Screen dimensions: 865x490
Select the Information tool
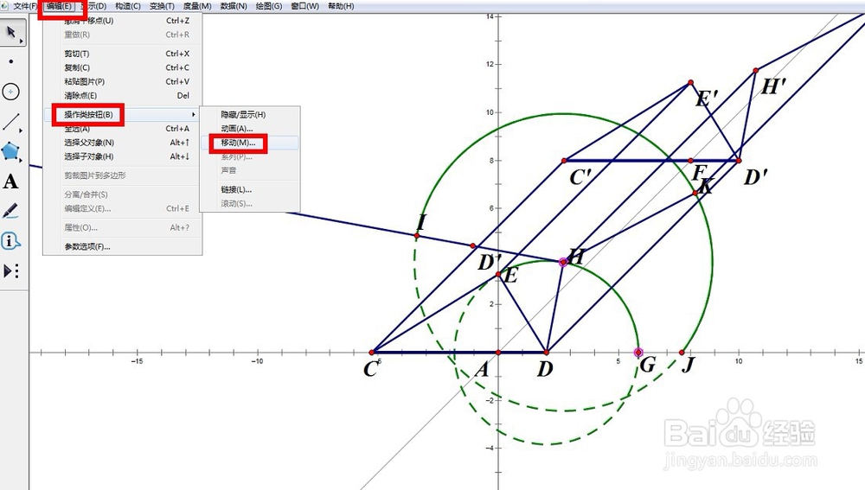coord(11,241)
